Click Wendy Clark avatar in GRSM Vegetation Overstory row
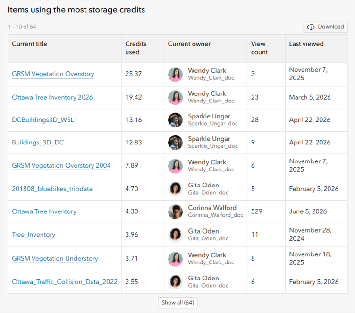This screenshot has height=313, width=355. click(176, 75)
